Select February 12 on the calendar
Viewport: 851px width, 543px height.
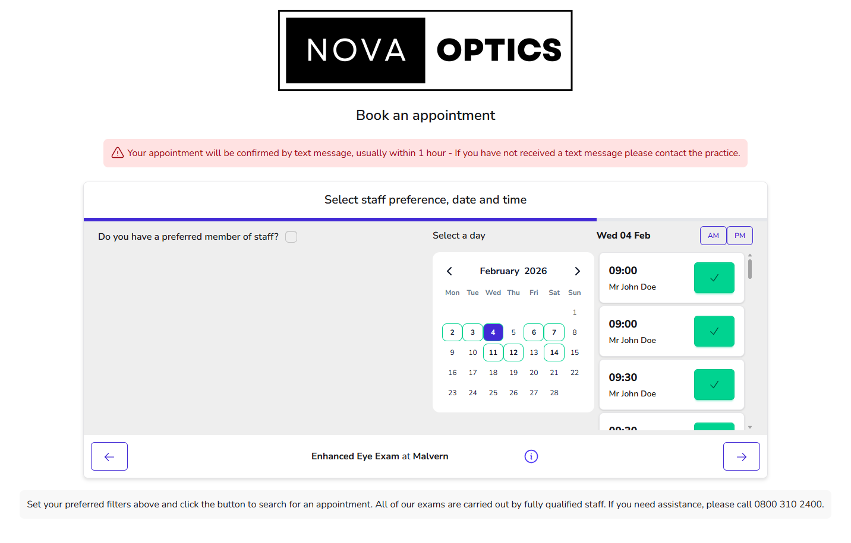click(x=513, y=353)
